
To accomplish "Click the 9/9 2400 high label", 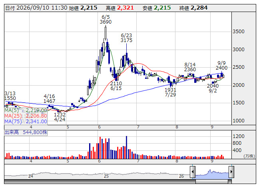I will click(221, 66).
